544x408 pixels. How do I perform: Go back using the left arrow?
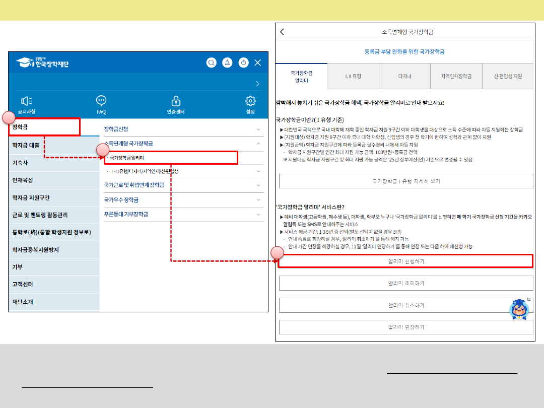[x=282, y=32]
